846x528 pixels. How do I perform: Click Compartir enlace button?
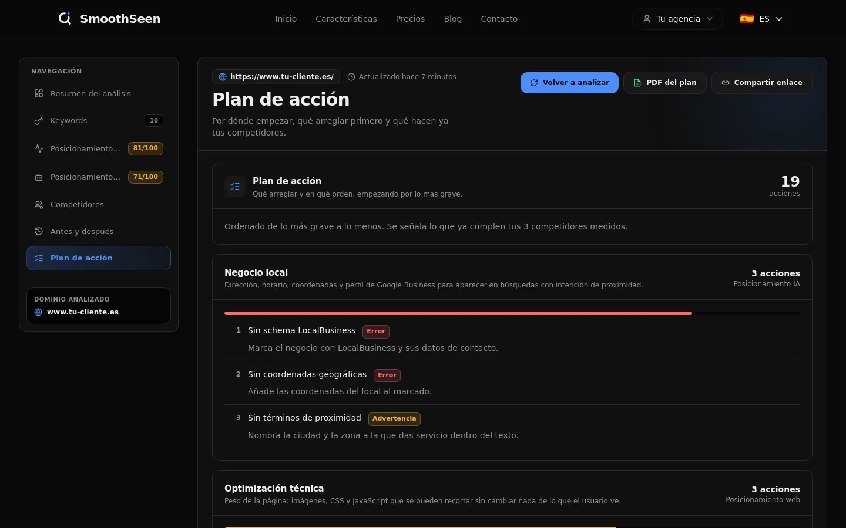click(762, 83)
